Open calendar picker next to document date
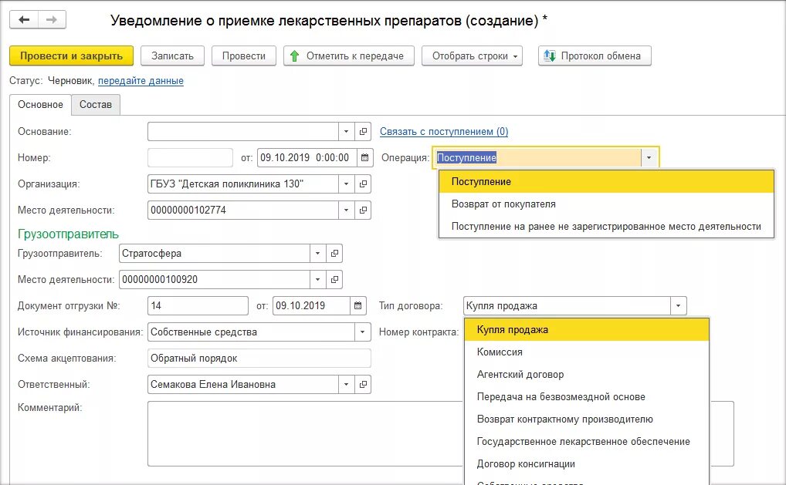 click(x=365, y=158)
